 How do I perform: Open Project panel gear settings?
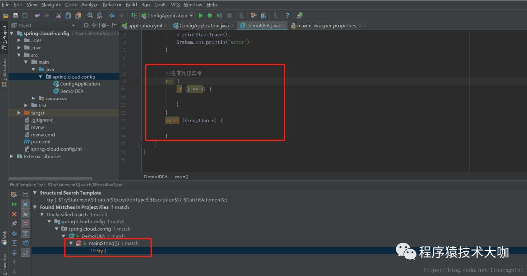point(104,25)
